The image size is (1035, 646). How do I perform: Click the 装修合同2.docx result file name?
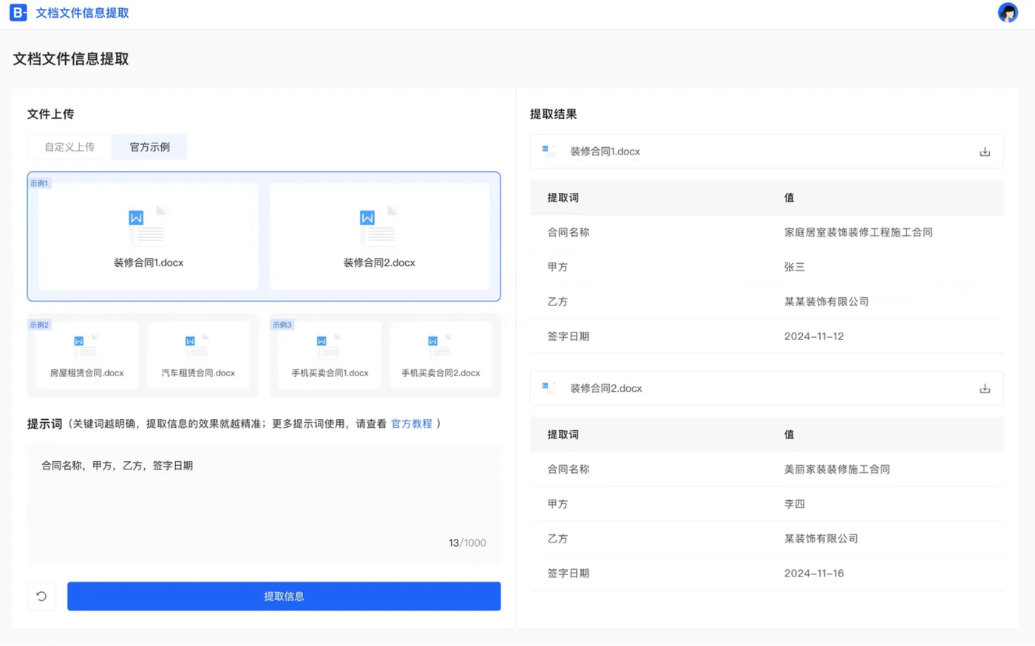pyautogui.click(x=606, y=389)
